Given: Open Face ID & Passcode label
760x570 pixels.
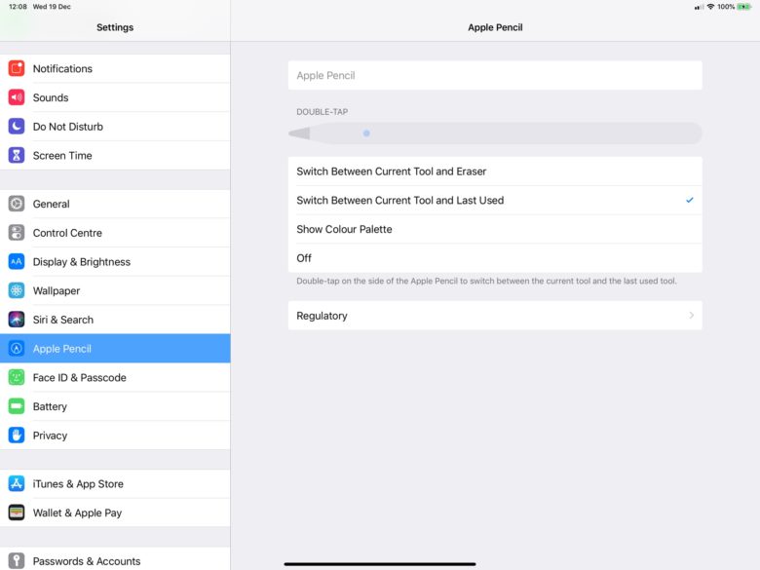Looking at the screenshot, I should [x=80, y=378].
